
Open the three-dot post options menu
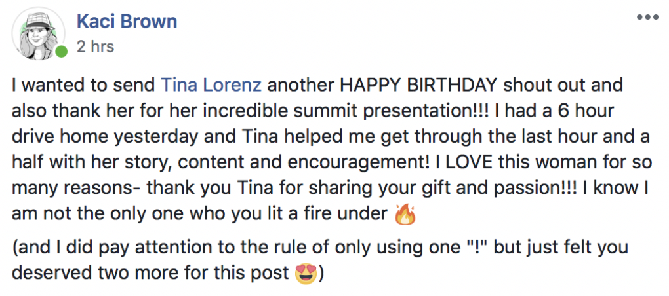(x=647, y=16)
